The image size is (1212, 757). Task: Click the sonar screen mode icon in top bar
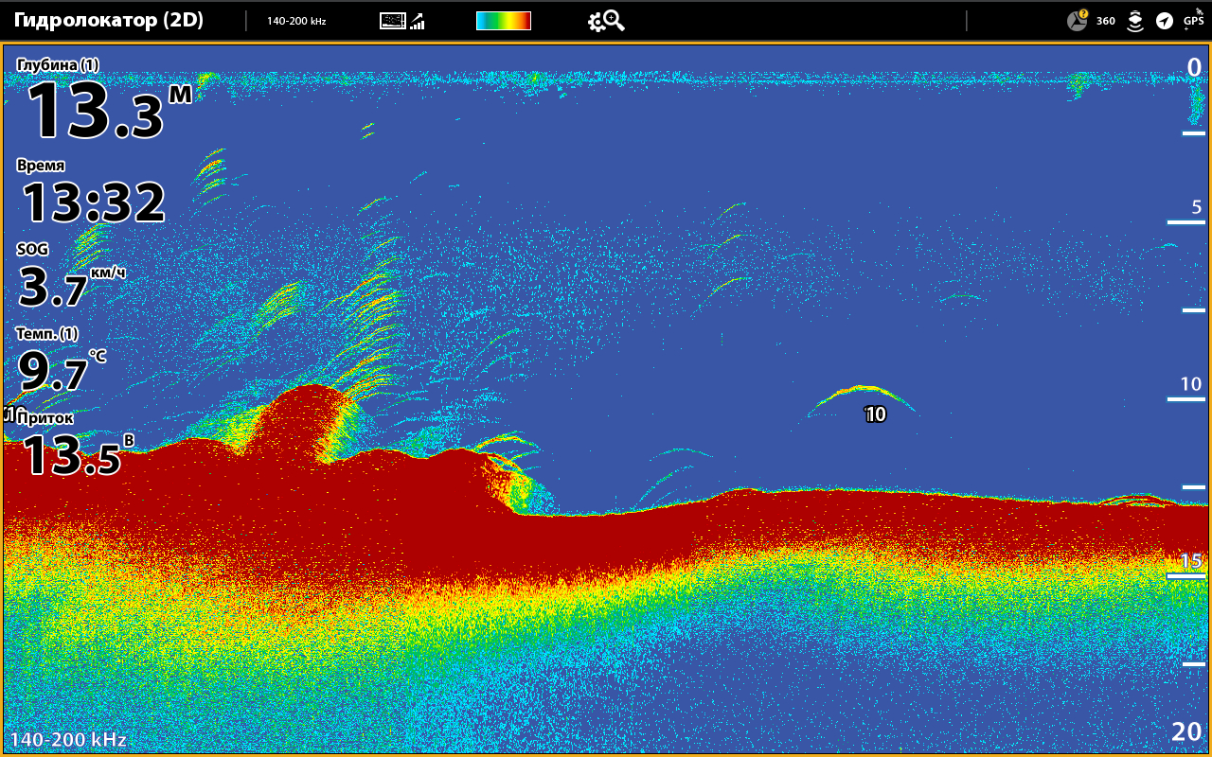[x=392, y=21]
